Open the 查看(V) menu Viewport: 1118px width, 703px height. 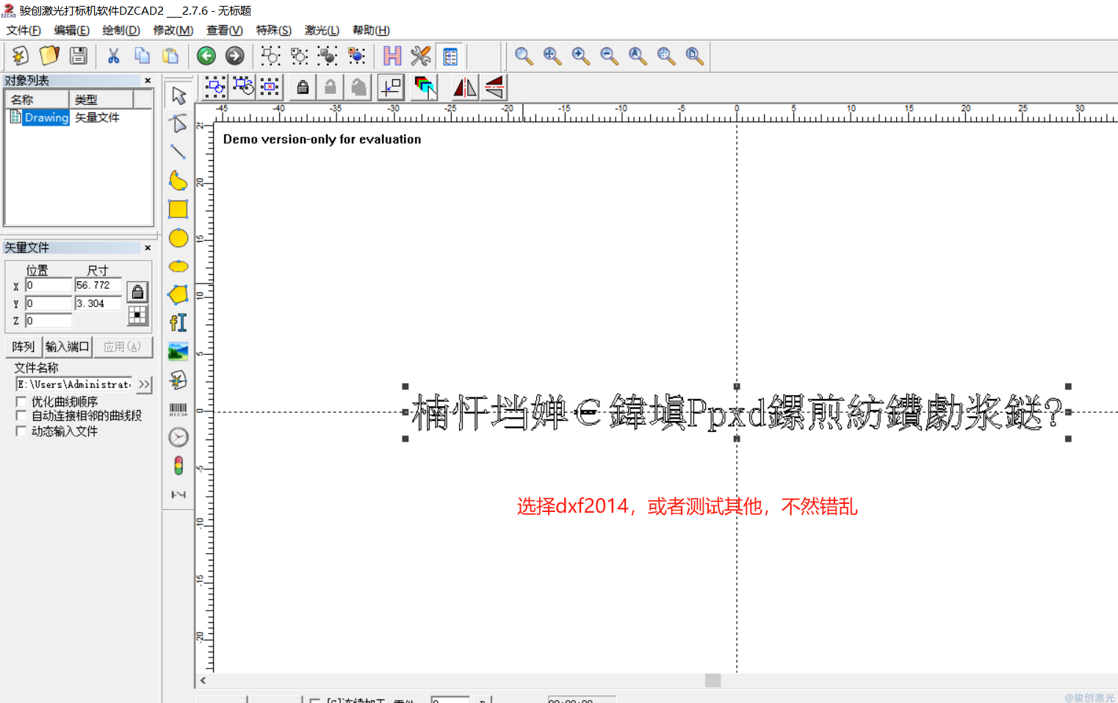(x=224, y=30)
